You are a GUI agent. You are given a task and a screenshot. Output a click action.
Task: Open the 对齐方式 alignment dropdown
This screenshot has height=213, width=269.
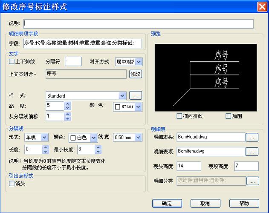(x=138, y=62)
